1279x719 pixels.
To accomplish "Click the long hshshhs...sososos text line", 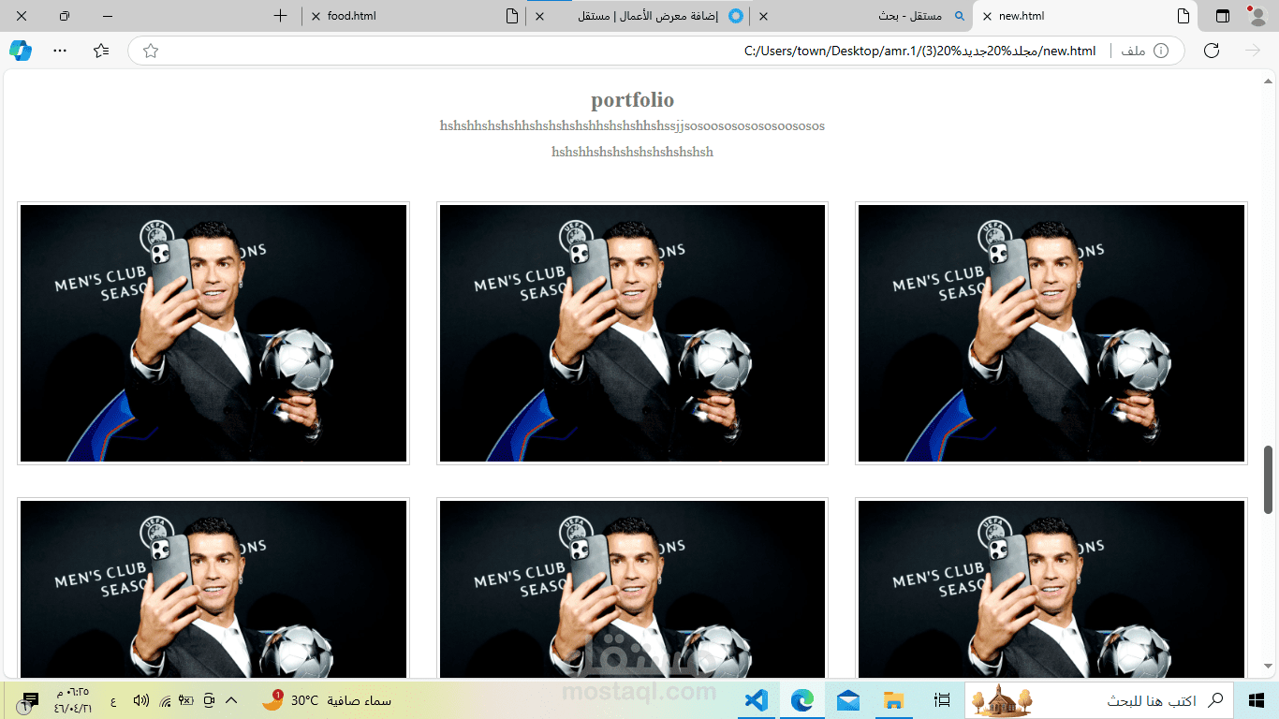I will [x=632, y=125].
